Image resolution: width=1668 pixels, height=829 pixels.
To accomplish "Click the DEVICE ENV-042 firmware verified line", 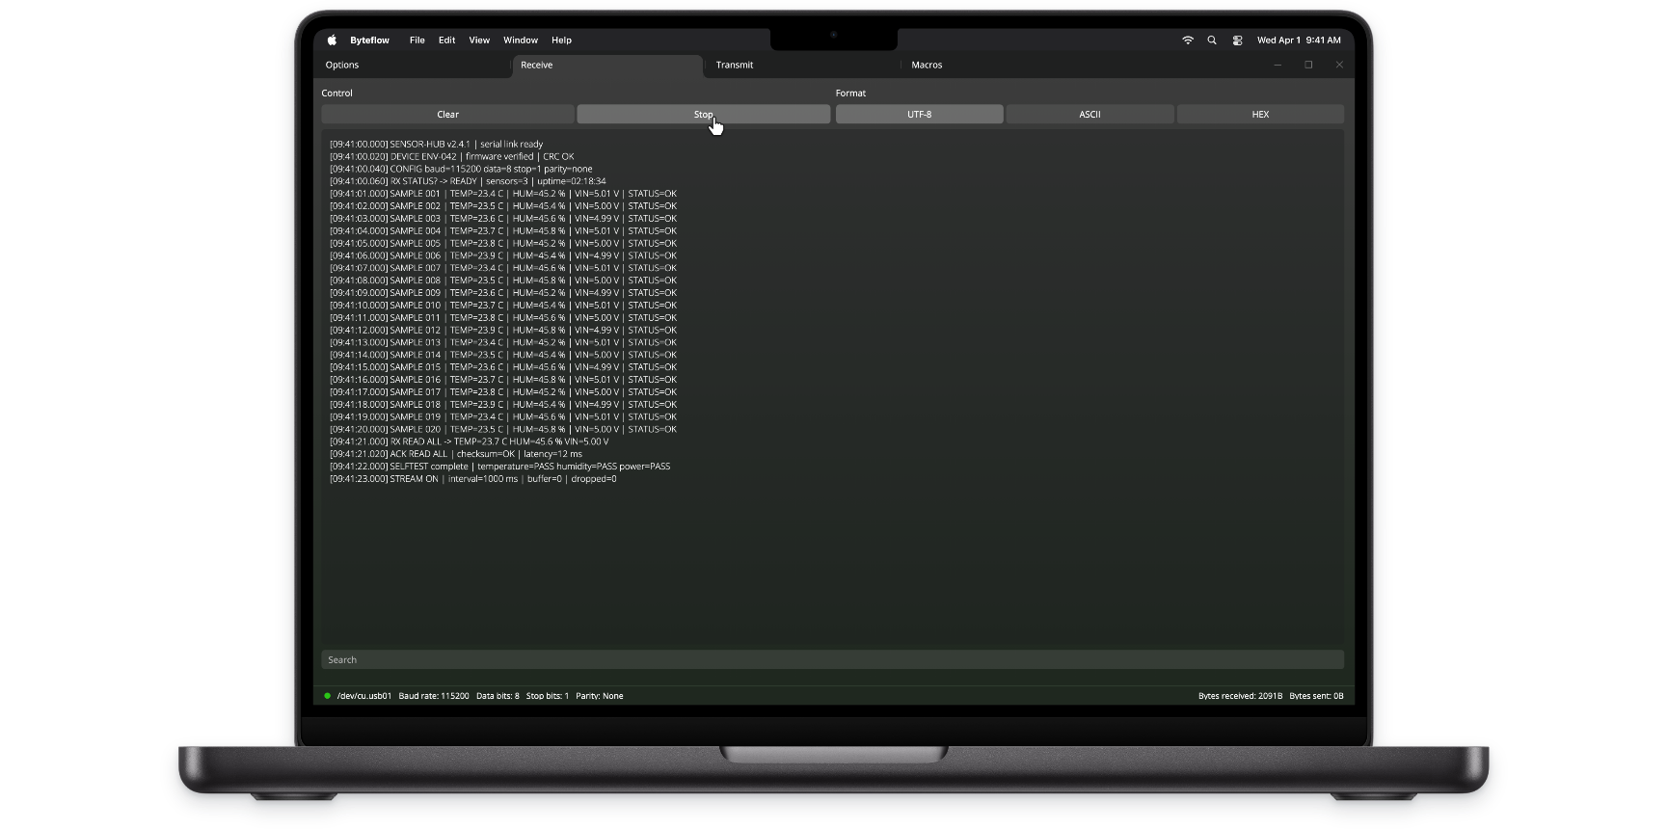I will coord(451,157).
